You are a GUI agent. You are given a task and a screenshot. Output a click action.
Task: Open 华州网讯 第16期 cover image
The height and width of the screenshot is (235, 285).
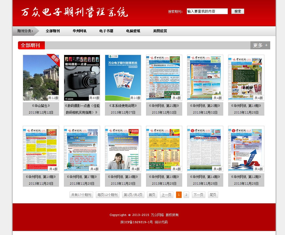tap(123, 149)
